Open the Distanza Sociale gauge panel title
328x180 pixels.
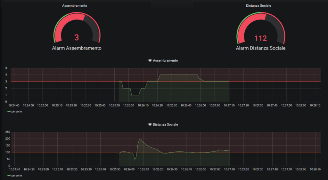point(258,6)
